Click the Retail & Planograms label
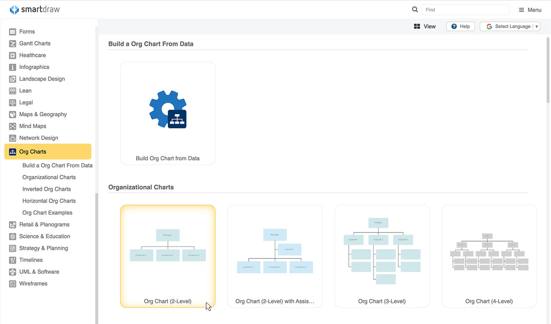 [x=45, y=224]
